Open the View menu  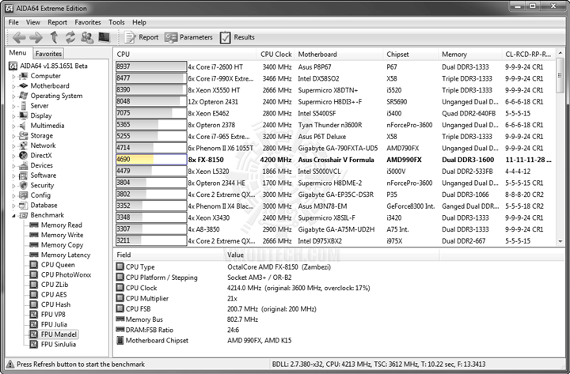pos(32,22)
